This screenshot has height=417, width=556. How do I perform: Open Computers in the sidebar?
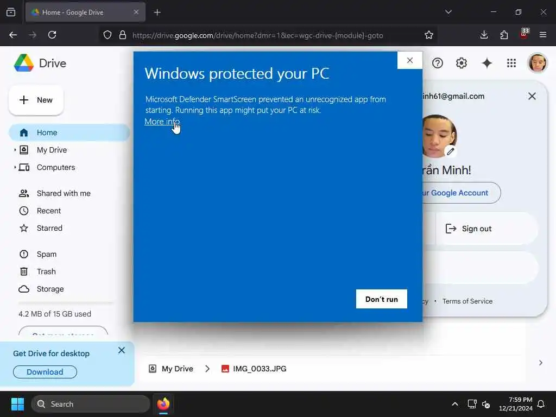pos(56,167)
